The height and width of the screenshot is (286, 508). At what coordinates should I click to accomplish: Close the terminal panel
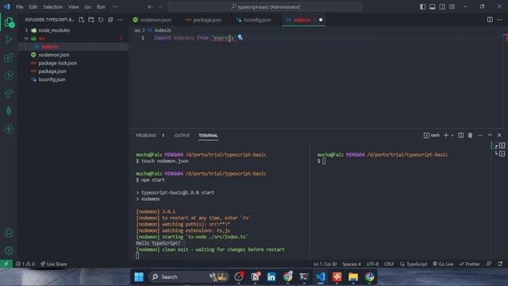pos(499,135)
